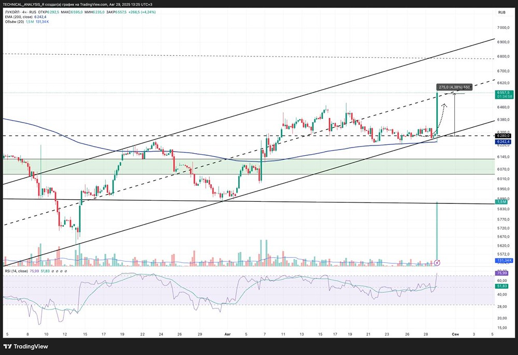Viewport: 518px width, 355px height.
Task: Select the RSI (14, close) indicator legend
Action: click(x=16, y=271)
